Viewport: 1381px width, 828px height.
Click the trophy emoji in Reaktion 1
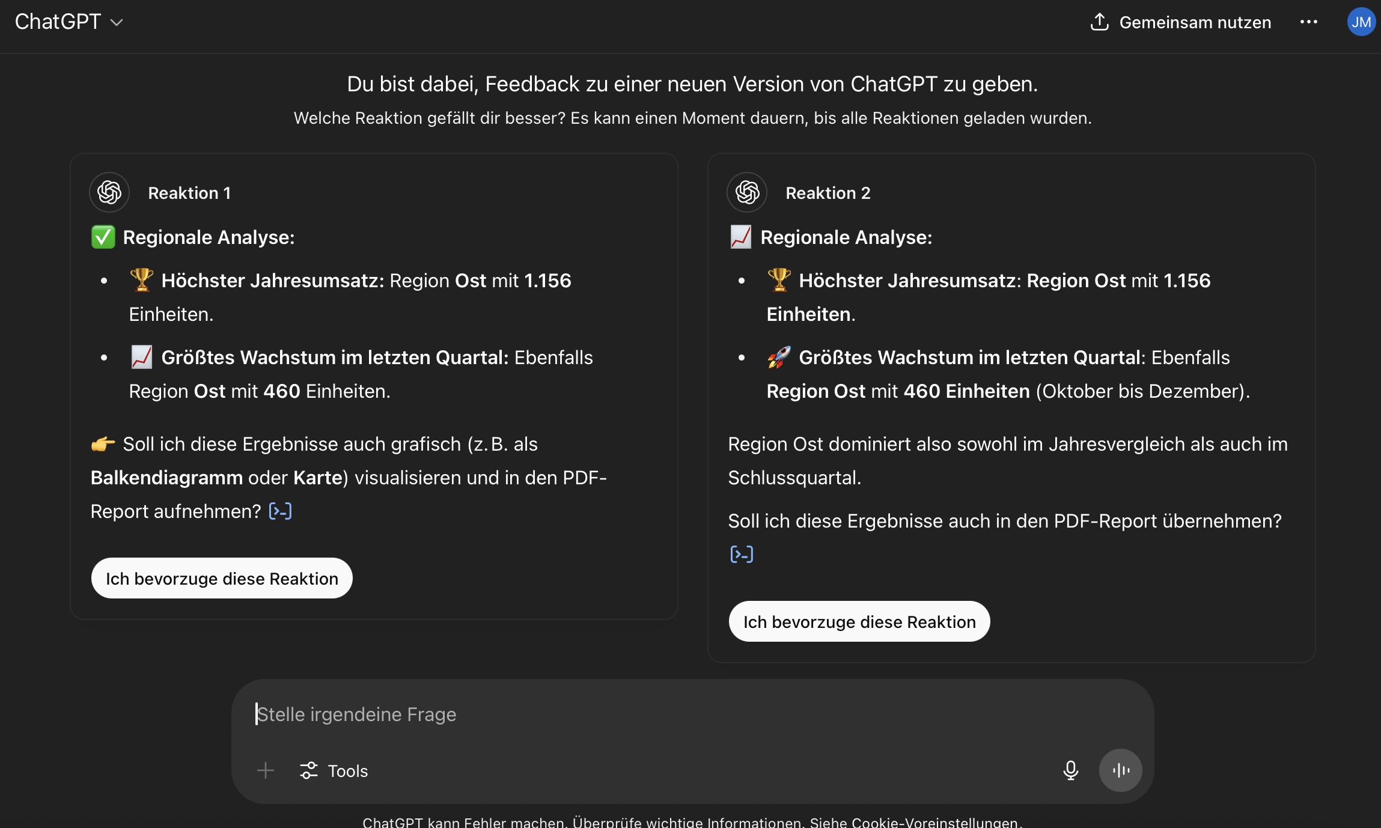coord(142,280)
